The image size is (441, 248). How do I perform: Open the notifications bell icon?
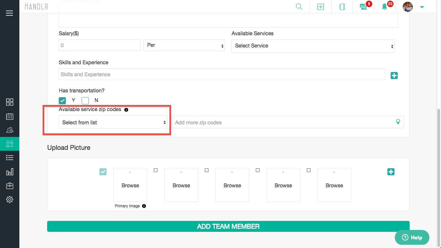[x=385, y=7]
